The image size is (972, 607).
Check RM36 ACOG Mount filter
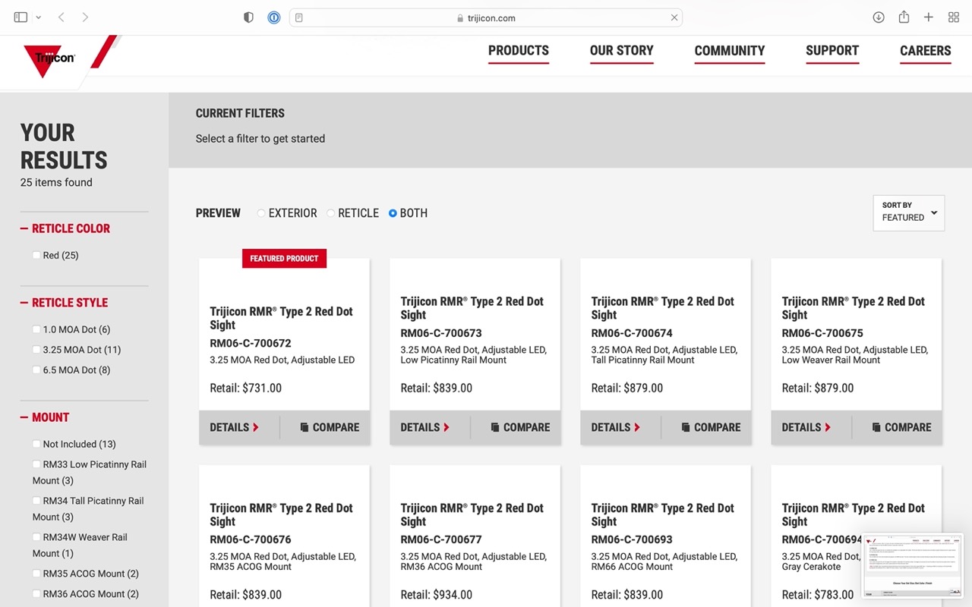point(36,594)
